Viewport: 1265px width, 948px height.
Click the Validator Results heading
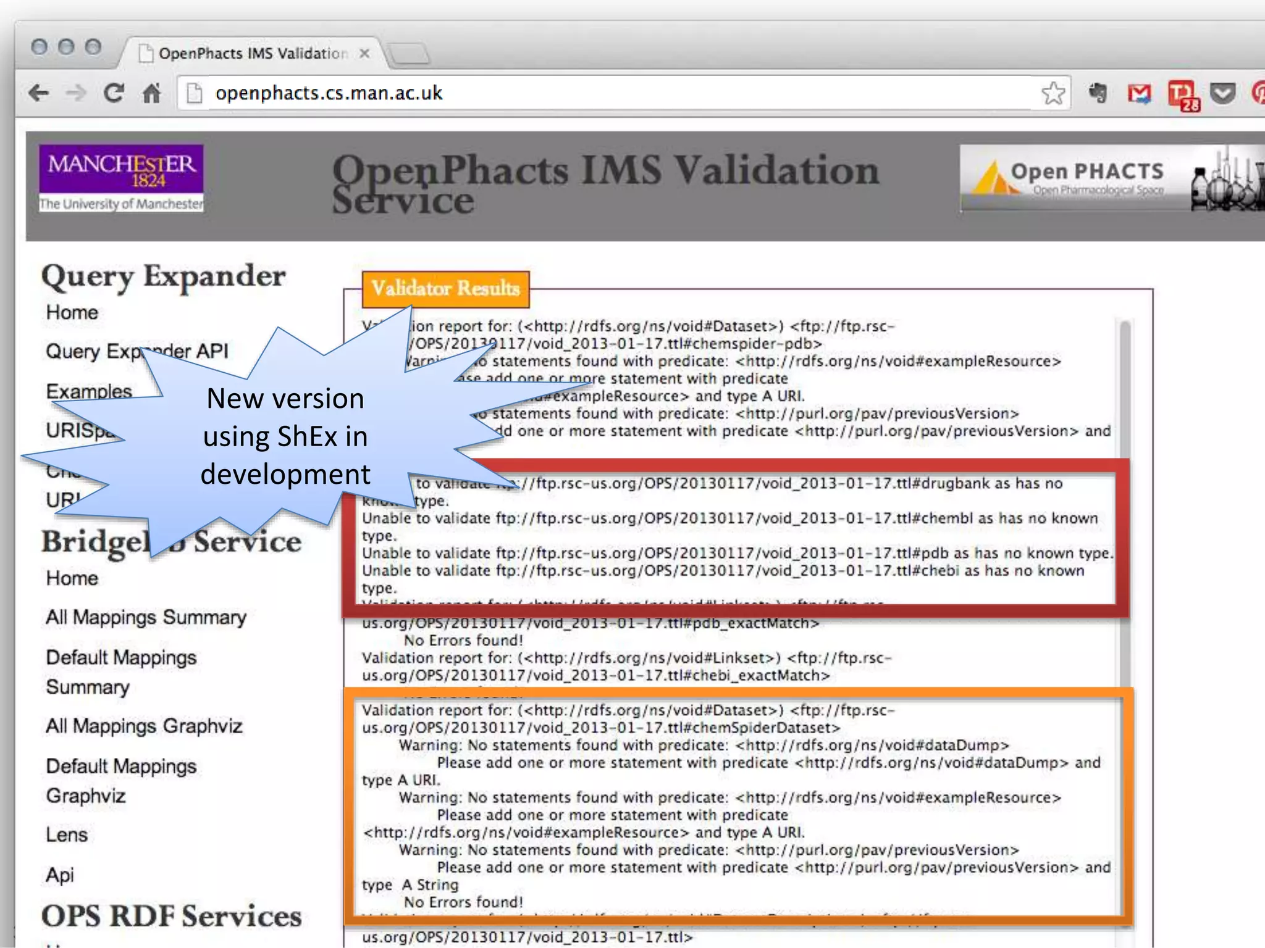pyautogui.click(x=445, y=289)
